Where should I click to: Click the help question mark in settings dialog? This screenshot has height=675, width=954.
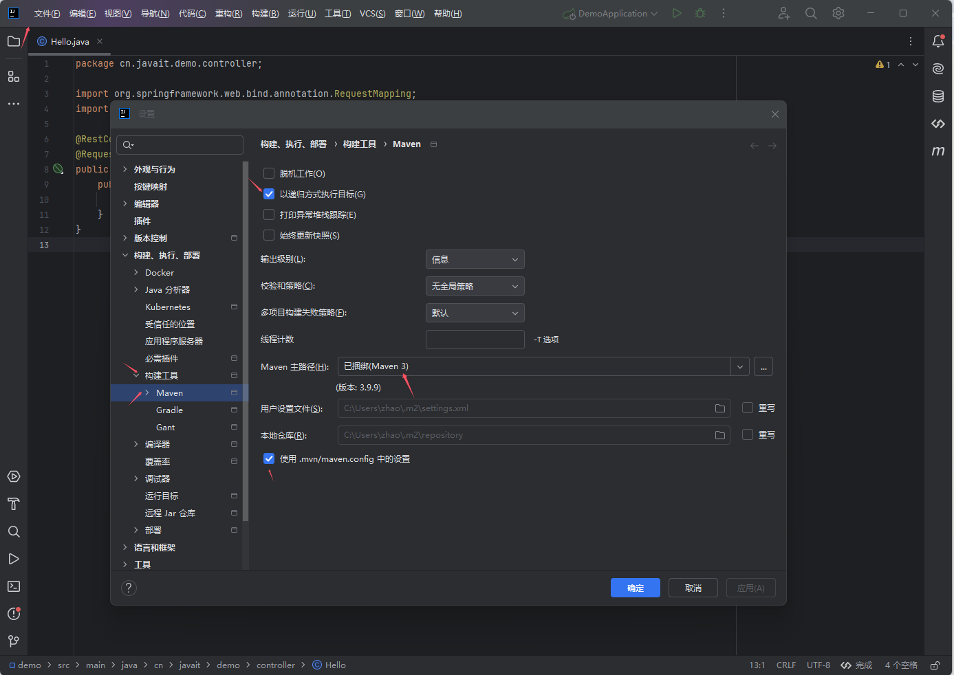pyautogui.click(x=129, y=588)
